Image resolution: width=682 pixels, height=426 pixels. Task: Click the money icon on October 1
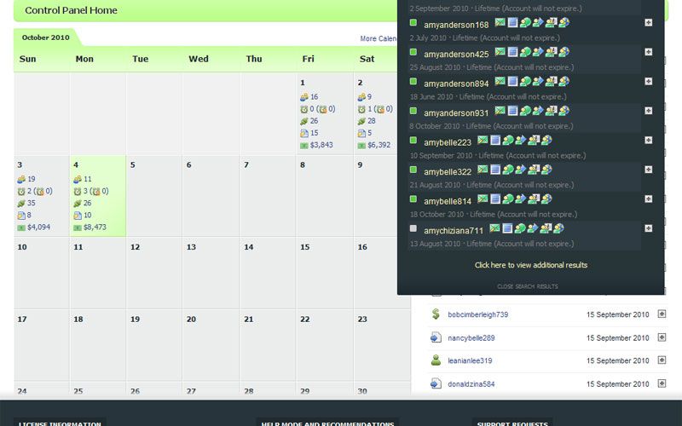pos(303,145)
